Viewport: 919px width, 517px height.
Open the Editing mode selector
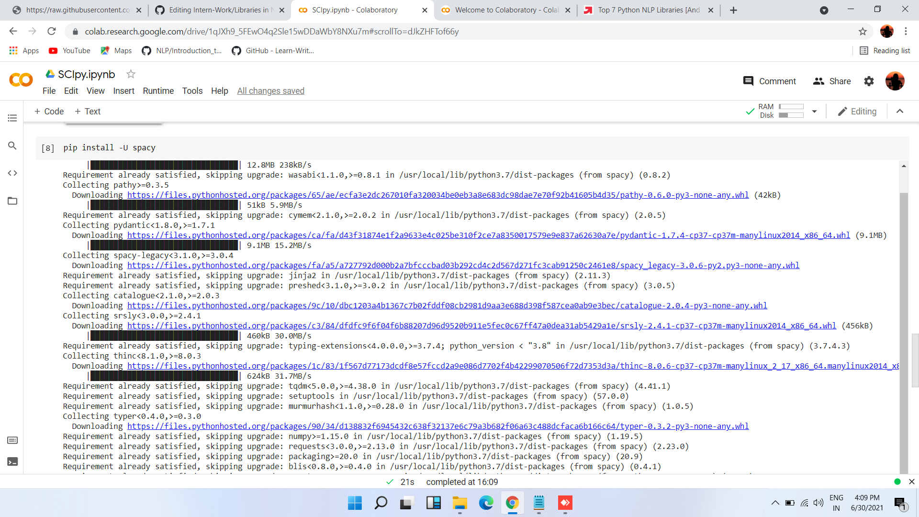coord(857,112)
